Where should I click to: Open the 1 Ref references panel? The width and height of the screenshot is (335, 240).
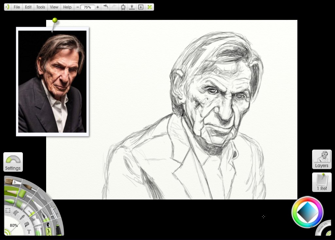click(322, 182)
